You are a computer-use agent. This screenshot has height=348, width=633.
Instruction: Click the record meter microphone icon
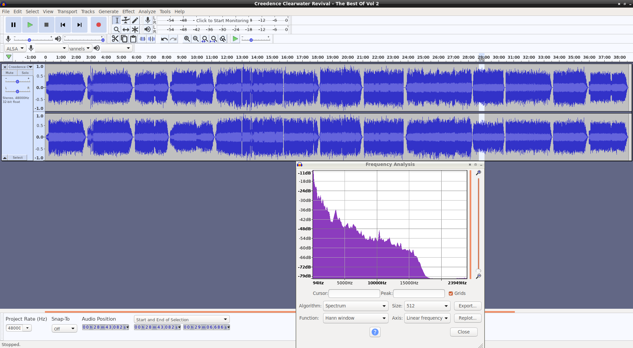tap(148, 20)
